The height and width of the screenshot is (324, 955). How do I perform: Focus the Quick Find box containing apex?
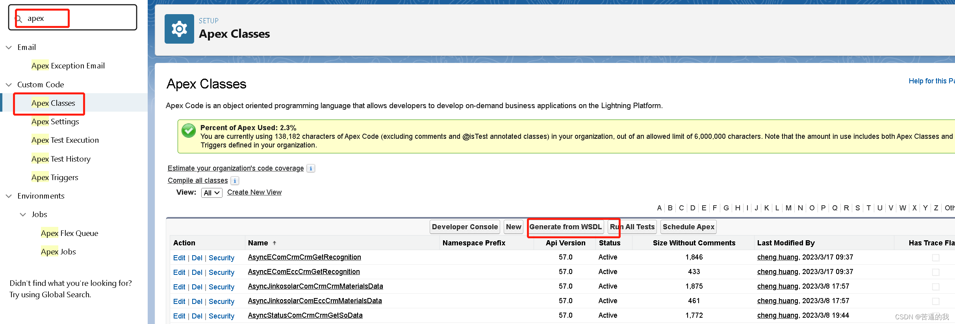click(73, 18)
